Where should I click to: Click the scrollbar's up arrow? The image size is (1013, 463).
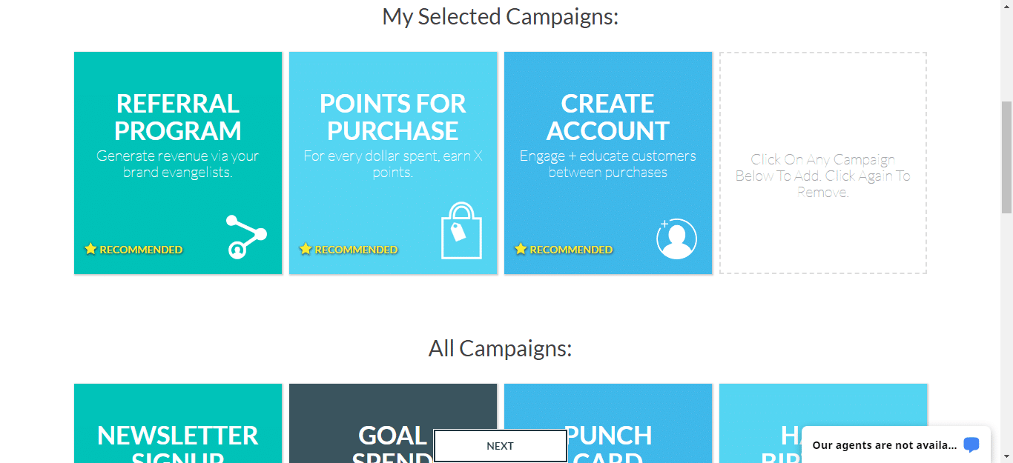[1006, 6]
